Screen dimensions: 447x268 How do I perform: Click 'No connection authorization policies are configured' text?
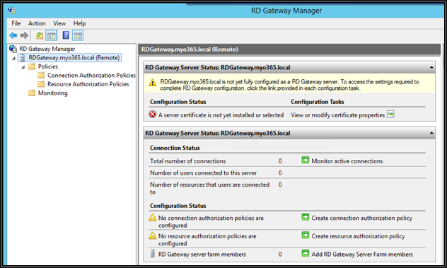(211, 221)
